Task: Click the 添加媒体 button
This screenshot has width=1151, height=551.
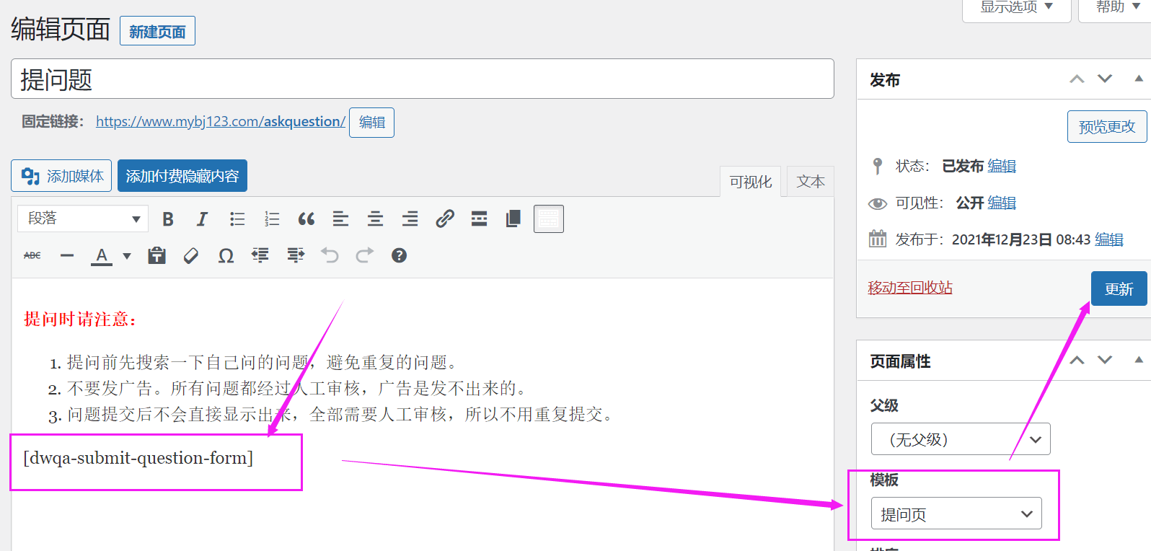Action: (x=61, y=176)
